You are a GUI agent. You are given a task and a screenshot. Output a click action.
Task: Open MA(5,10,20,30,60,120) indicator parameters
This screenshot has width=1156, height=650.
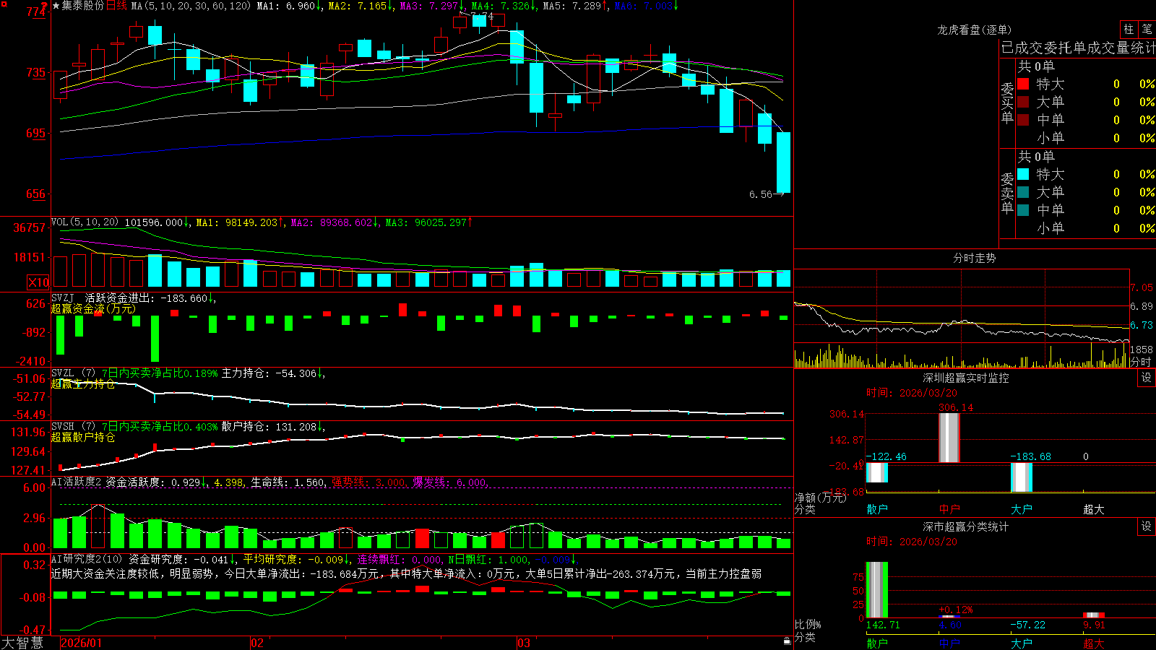(x=191, y=6)
